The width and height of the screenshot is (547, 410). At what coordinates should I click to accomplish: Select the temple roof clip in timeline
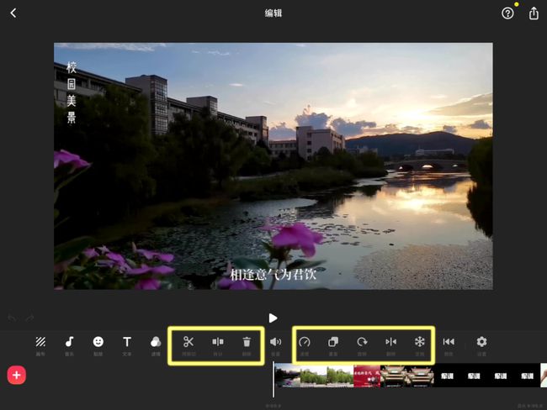407,376
